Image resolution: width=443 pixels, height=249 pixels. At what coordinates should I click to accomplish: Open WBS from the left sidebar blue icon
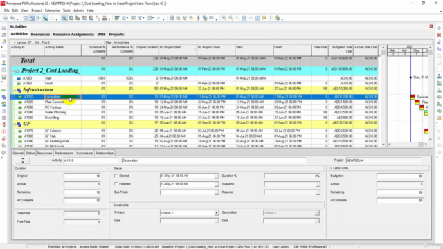3,97
